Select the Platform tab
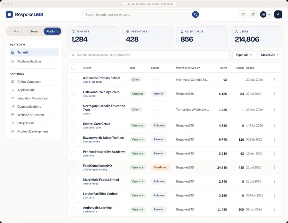 (52, 31)
